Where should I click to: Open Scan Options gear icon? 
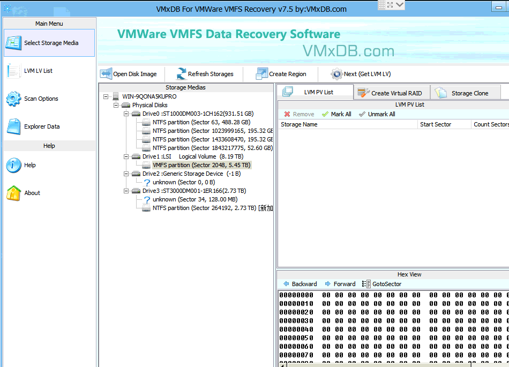13,99
